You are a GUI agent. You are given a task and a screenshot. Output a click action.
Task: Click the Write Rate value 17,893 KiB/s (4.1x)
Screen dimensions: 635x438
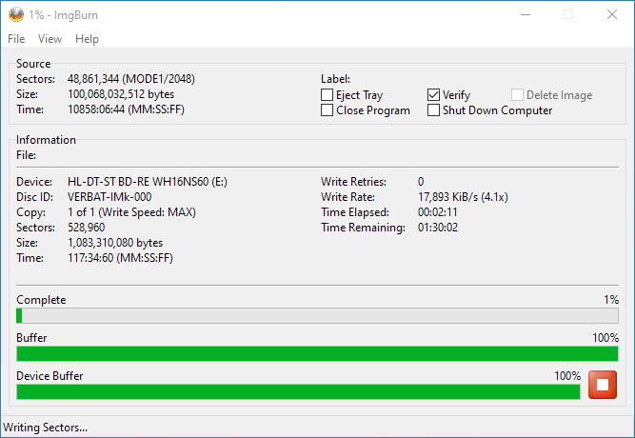463,197
